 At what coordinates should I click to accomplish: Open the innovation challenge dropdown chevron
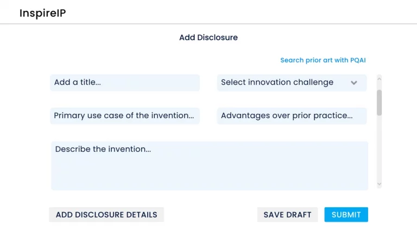(354, 83)
